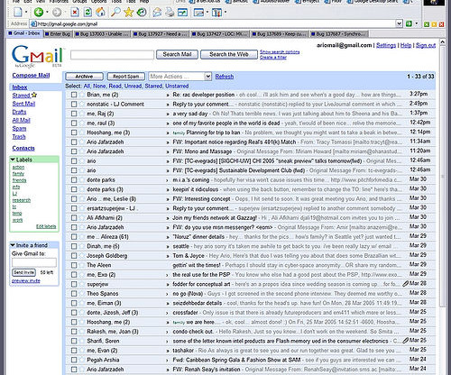Select checkbox for me, raul (3) conversation
Image resolution: width=451 pixels, height=375 pixels.
pos(74,123)
